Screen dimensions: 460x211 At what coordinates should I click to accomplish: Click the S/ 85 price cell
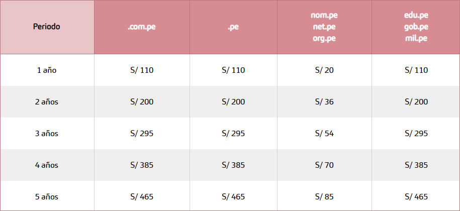tap(324, 197)
